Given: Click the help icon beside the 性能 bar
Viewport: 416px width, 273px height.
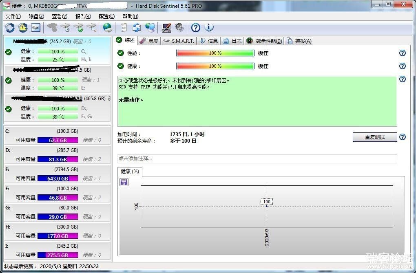Looking at the screenshot, I should (x=403, y=53).
